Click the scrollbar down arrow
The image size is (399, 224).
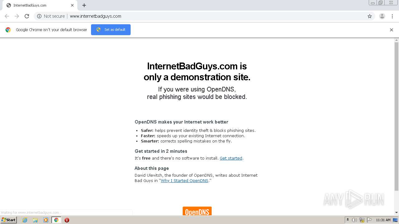pyautogui.click(x=397, y=212)
